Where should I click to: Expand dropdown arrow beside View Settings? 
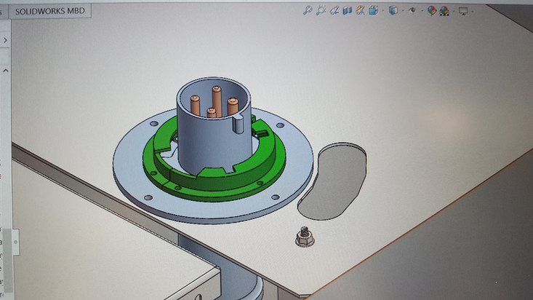[473, 11]
